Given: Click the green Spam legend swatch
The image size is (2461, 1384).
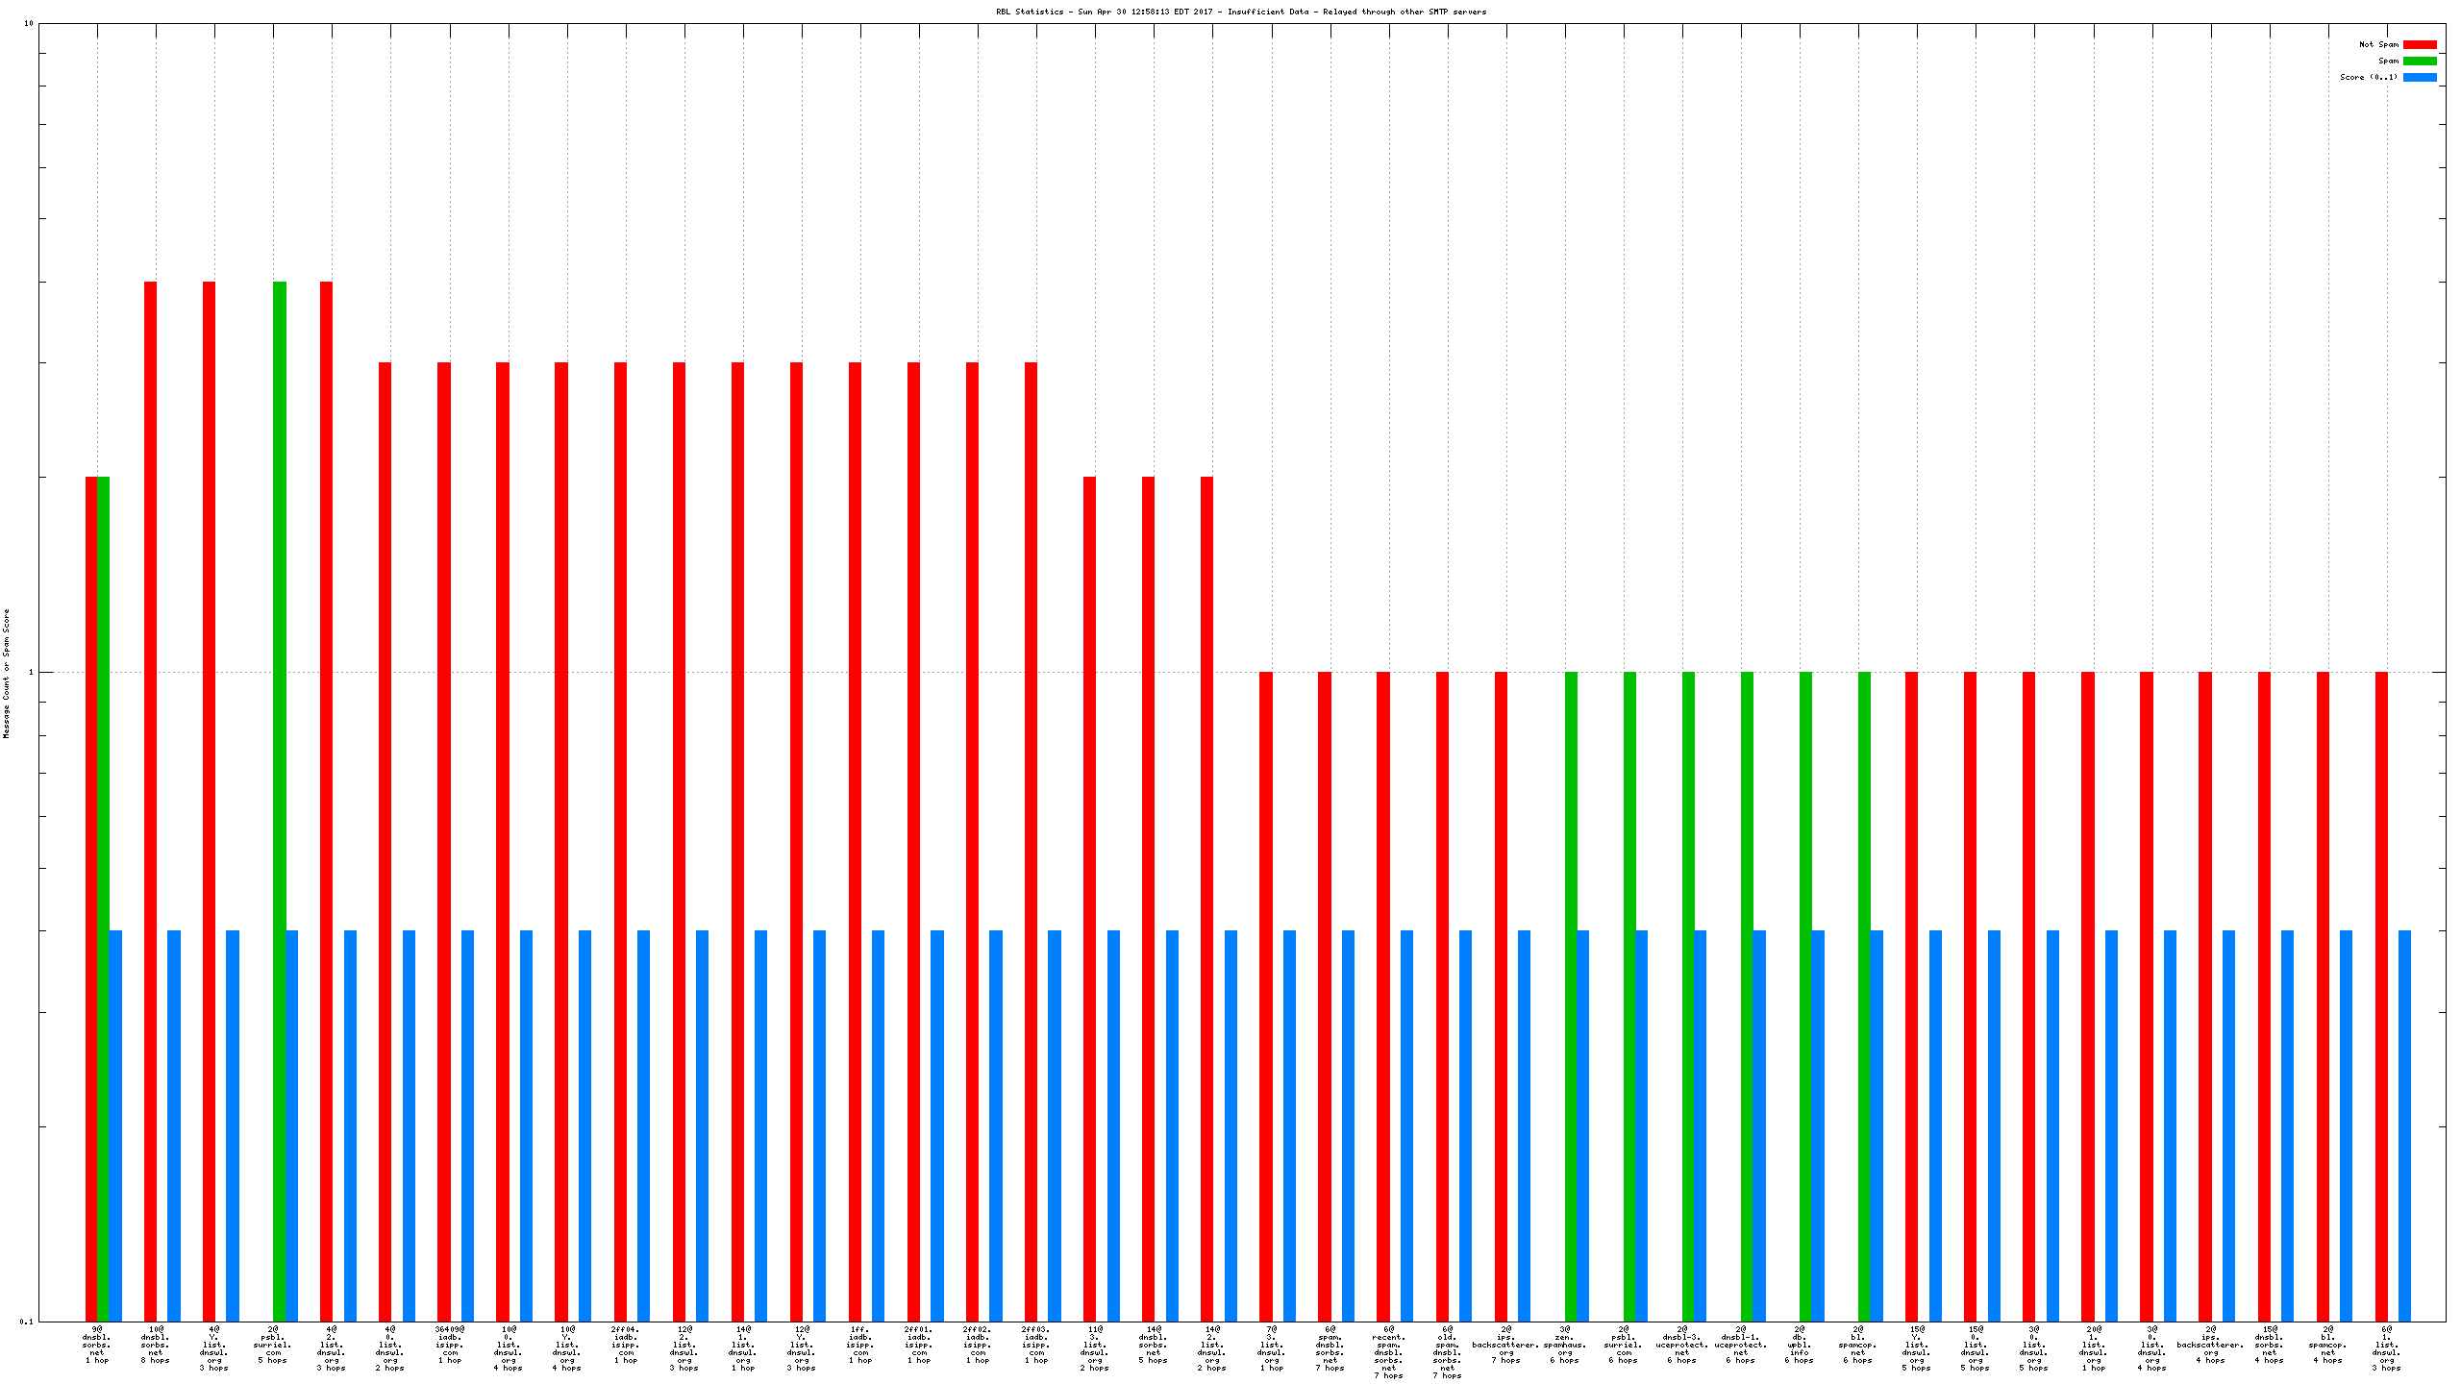Looking at the screenshot, I should point(2419,61).
